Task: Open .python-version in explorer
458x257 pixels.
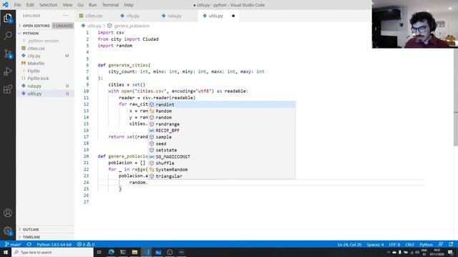Action: pos(45,41)
